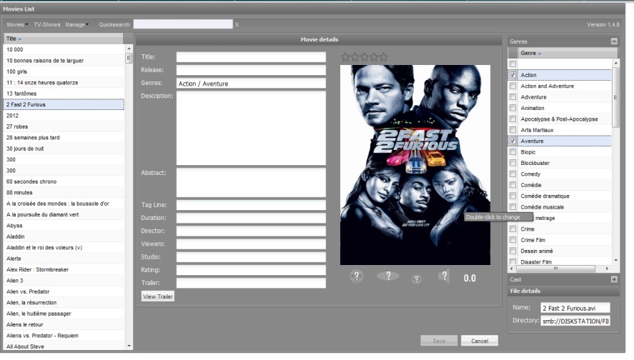The image size is (634, 360).
Task: Check the Action and Adventure genre
Action: click(512, 86)
